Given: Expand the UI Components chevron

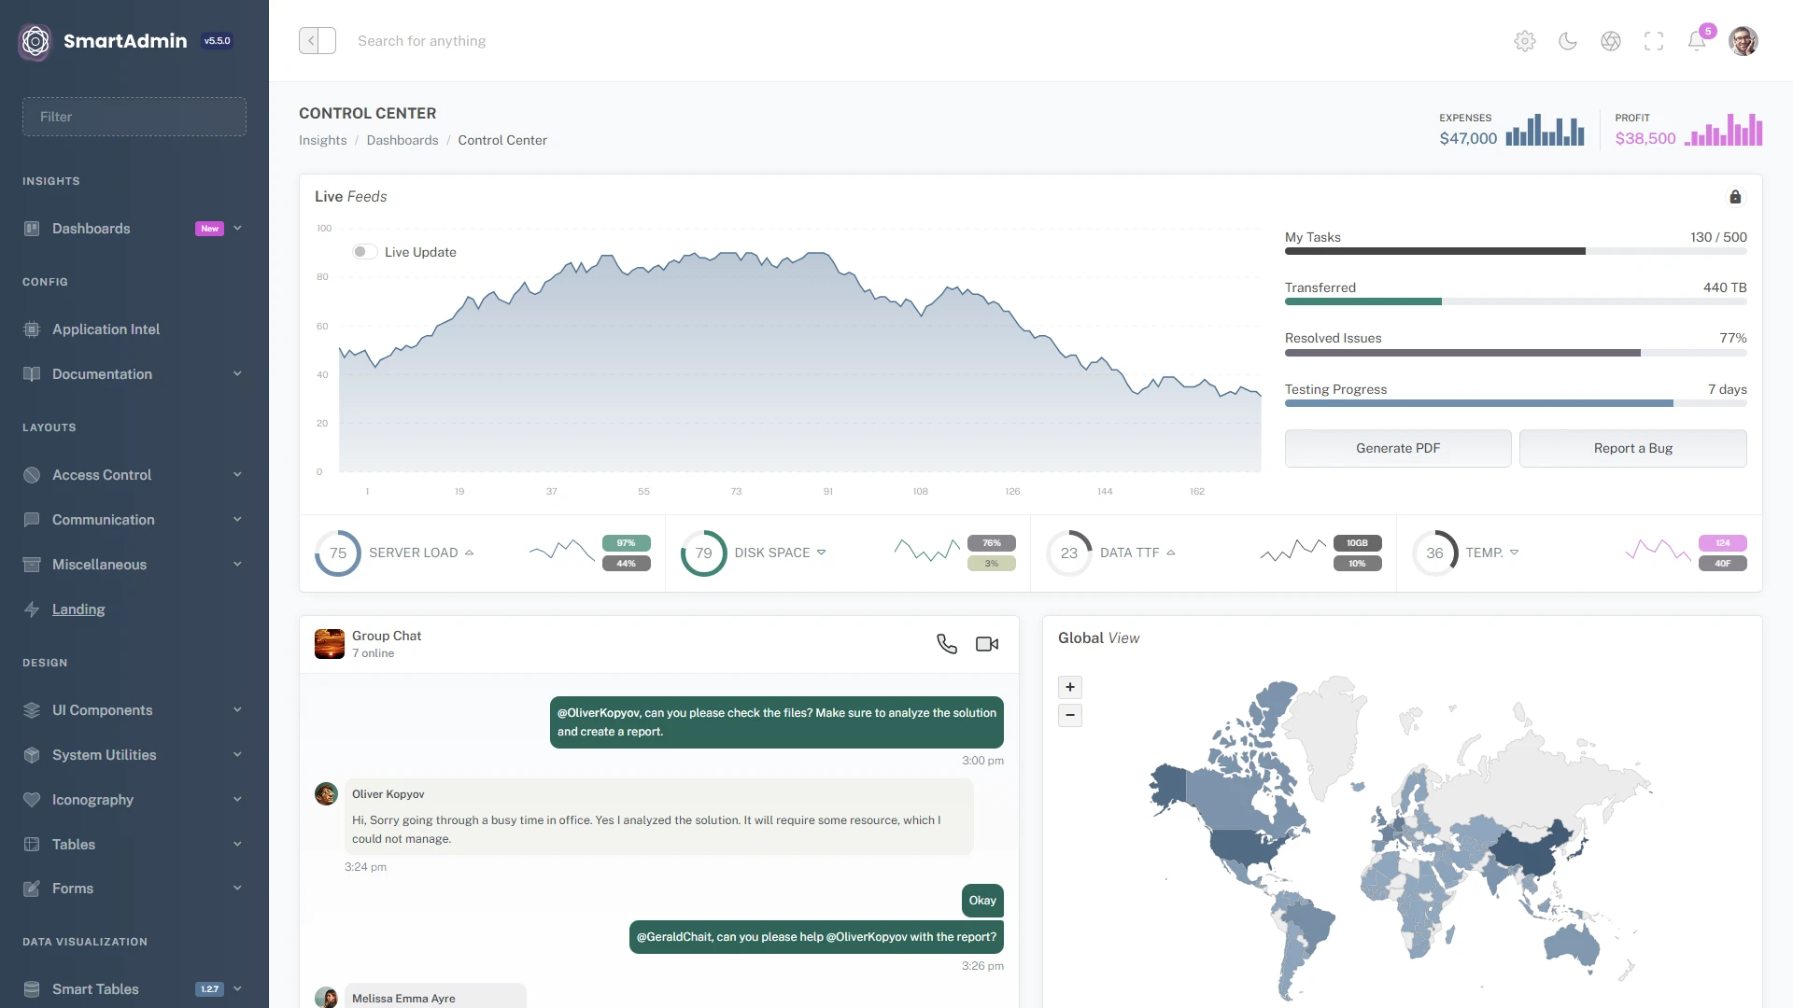Looking at the screenshot, I should click(x=237, y=710).
